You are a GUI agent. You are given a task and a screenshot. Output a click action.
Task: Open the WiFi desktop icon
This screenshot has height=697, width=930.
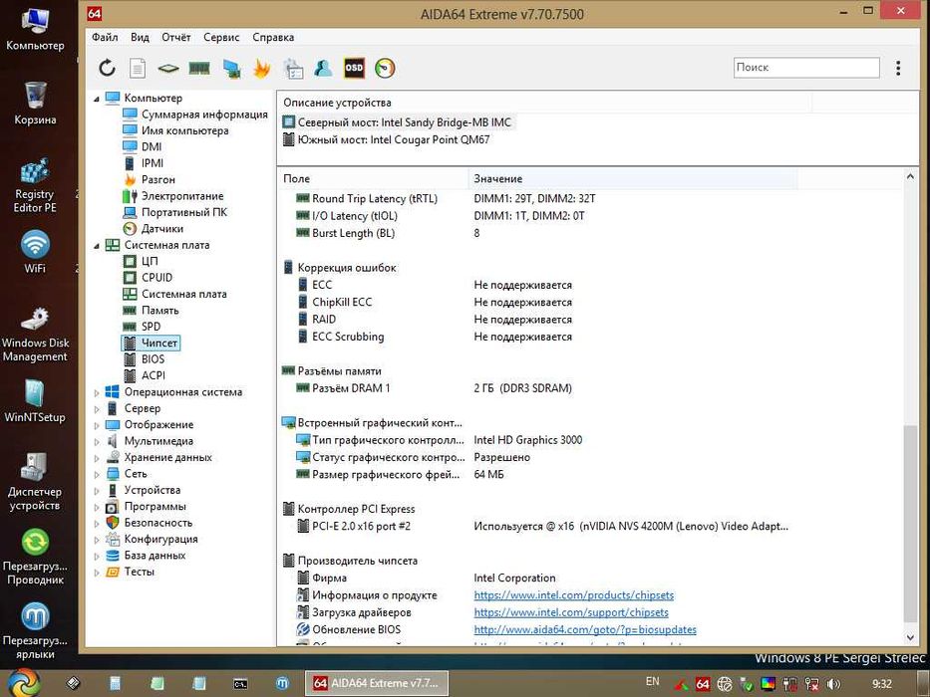[35, 251]
